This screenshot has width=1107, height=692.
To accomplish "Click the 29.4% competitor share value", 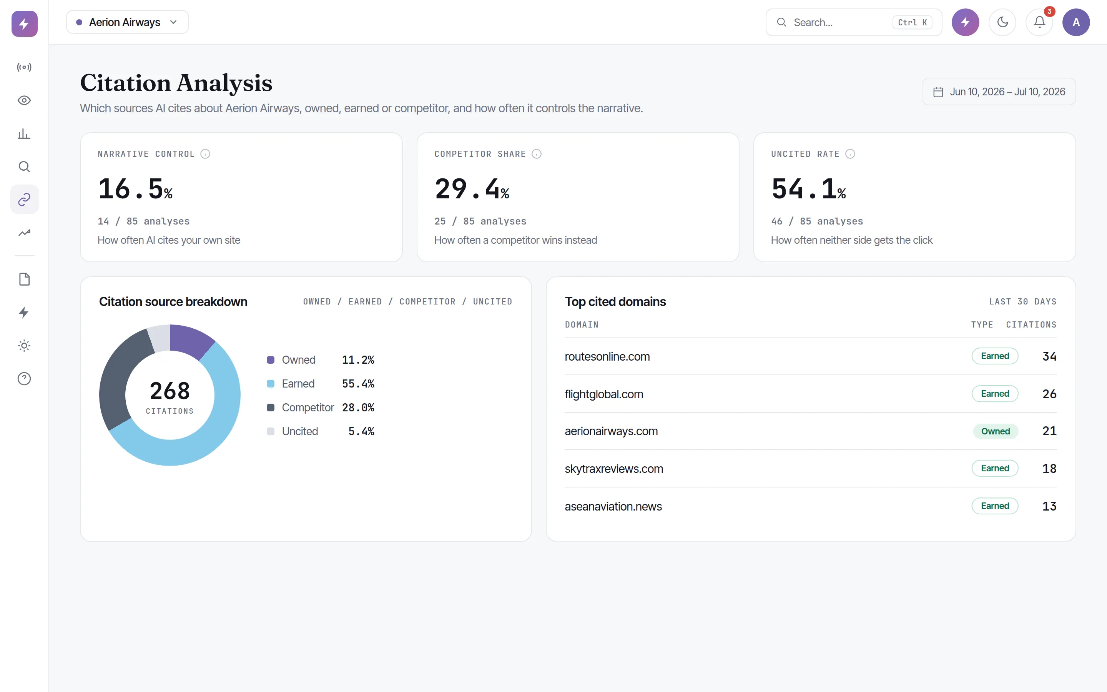I will point(472,188).
